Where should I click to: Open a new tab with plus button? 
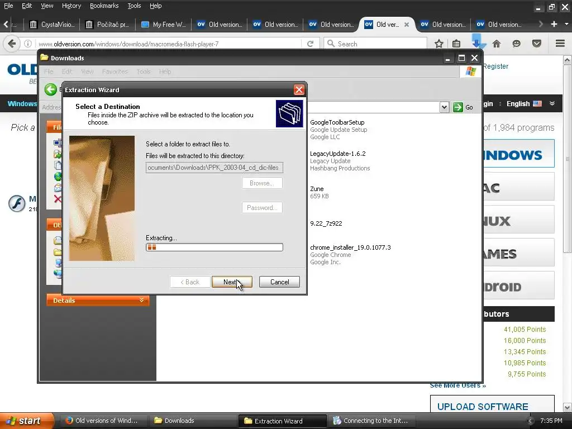[554, 24]
